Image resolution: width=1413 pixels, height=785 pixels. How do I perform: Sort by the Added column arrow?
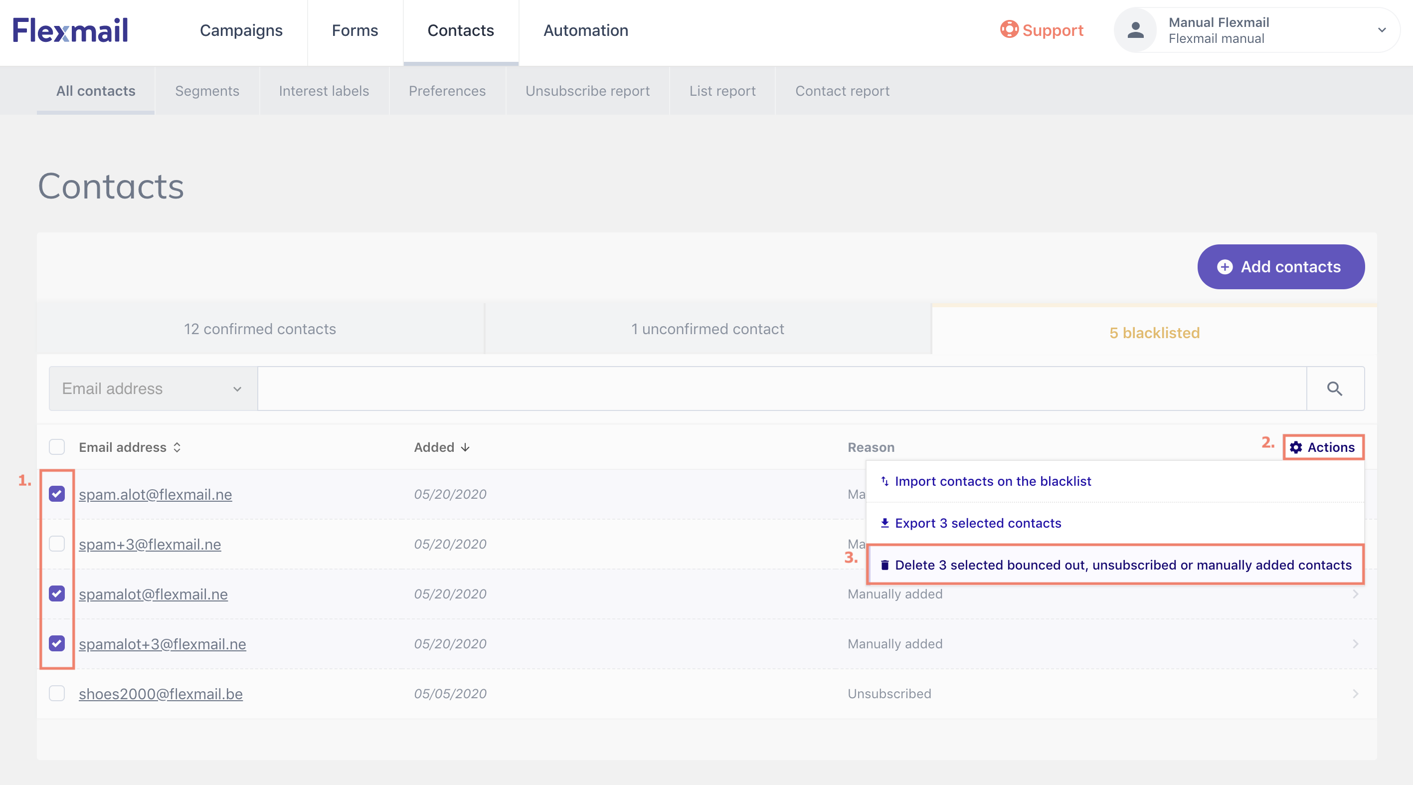pos(465,448)
